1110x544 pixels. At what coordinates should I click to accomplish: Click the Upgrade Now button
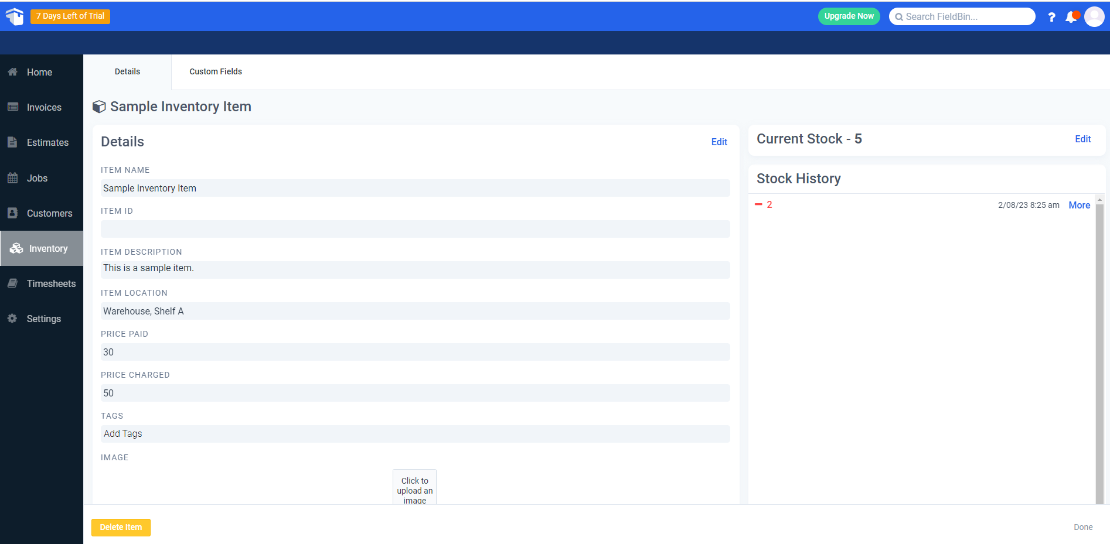[x=849, y=16]
